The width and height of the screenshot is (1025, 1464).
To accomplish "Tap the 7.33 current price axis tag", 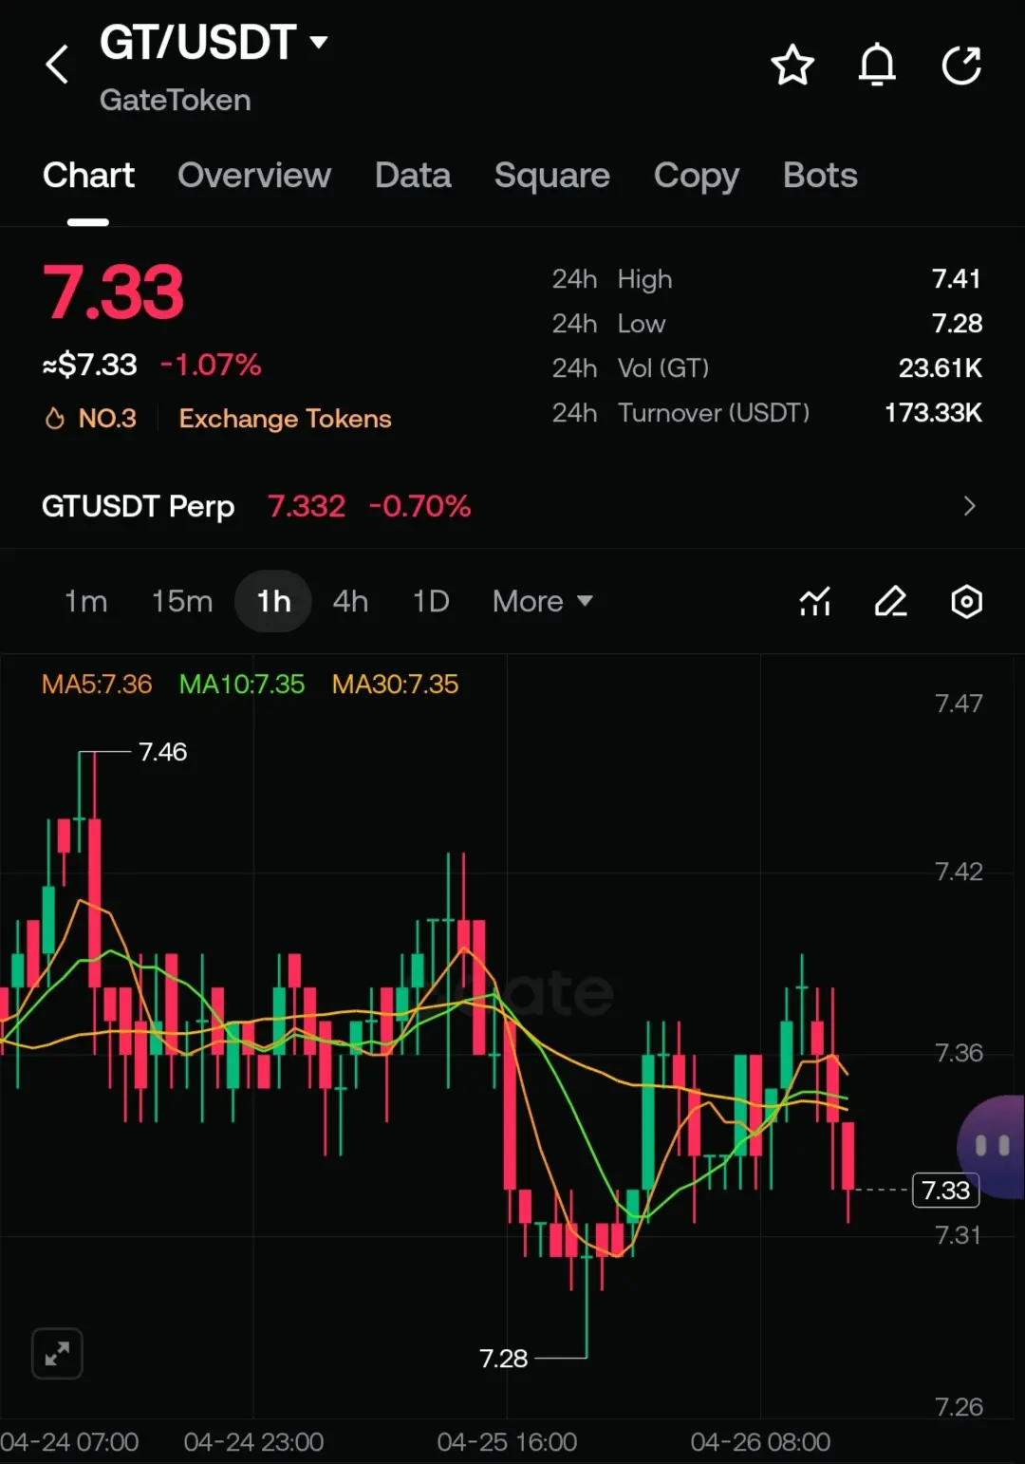I will click(x=945, y=1190).
